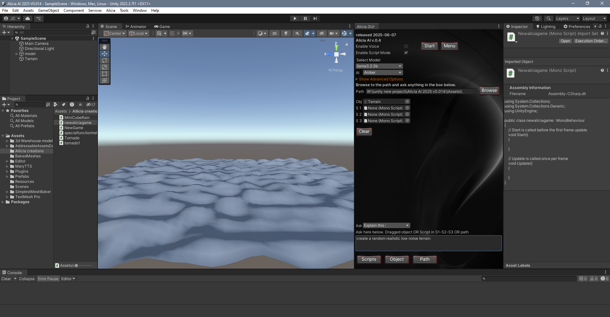Select the Hand view tool
This screenshot has height=317, width=610.
[x=105, y=47]
